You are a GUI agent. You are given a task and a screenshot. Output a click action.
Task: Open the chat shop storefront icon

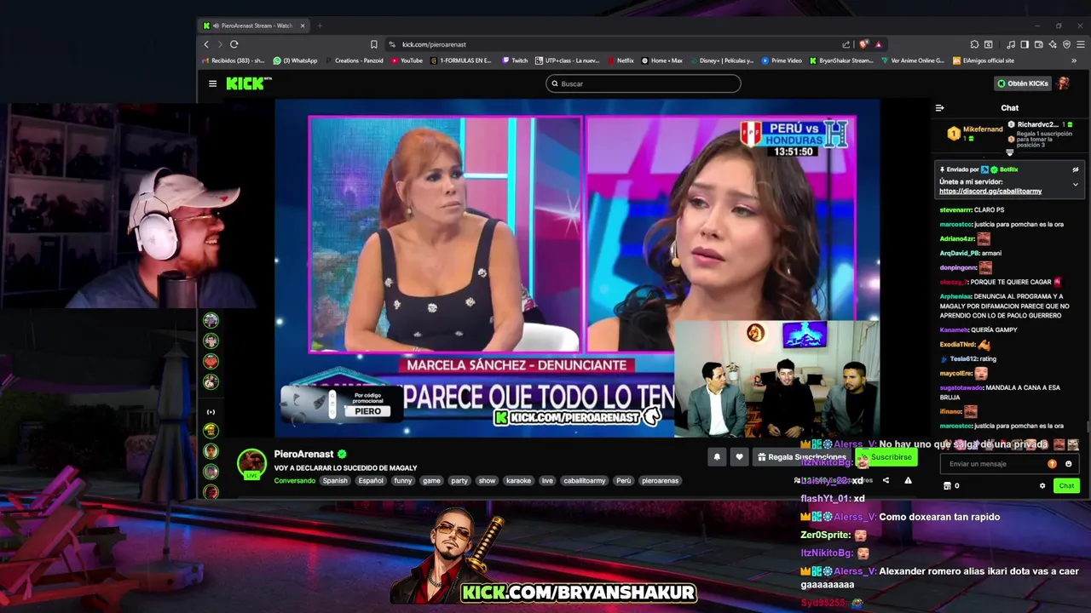[947, 486]
